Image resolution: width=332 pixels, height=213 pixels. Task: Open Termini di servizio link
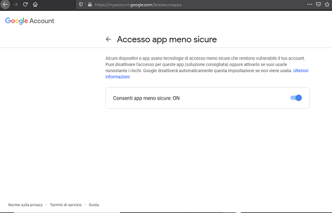click(66, 205)
